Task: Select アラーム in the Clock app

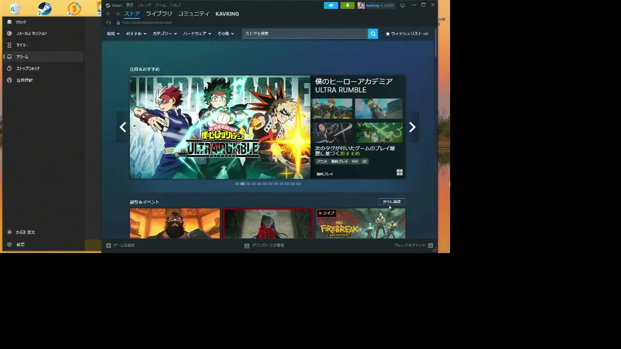Action: (x=44, y=57)
